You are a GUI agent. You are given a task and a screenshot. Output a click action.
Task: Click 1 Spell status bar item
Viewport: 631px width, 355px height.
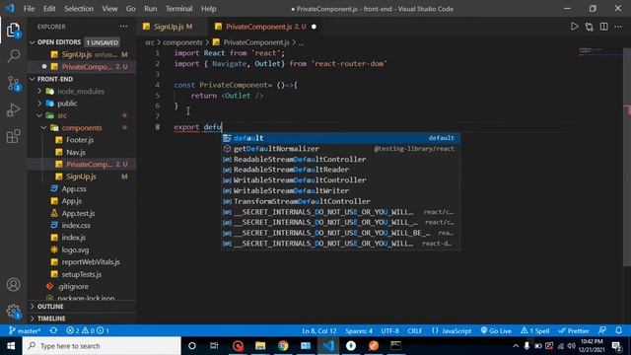[535, 331]
